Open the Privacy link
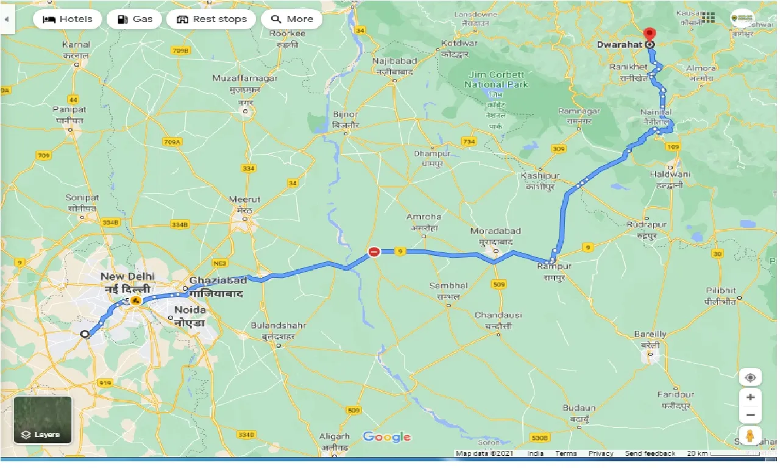This screenshot has width=780, height=468. tap(601, 453)
